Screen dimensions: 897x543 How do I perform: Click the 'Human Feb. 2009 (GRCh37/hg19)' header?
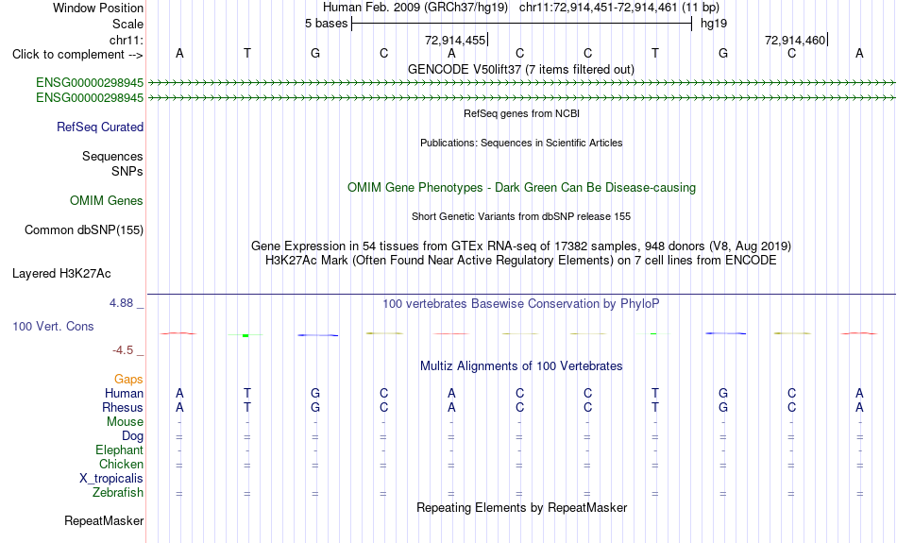click(415, 8)
